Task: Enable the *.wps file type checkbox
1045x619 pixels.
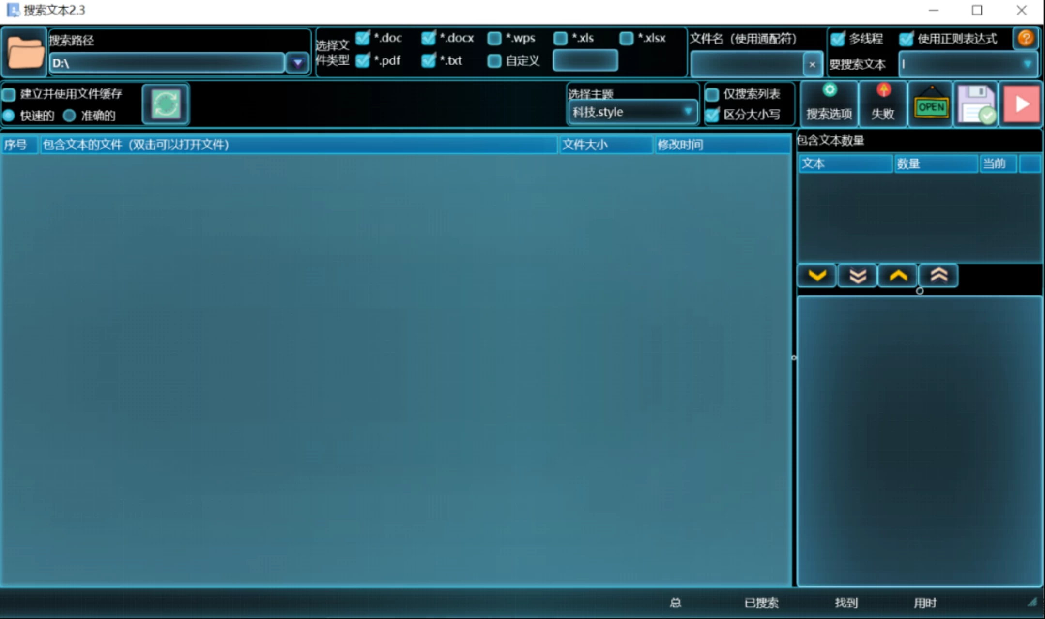Action: coord(494,38)
